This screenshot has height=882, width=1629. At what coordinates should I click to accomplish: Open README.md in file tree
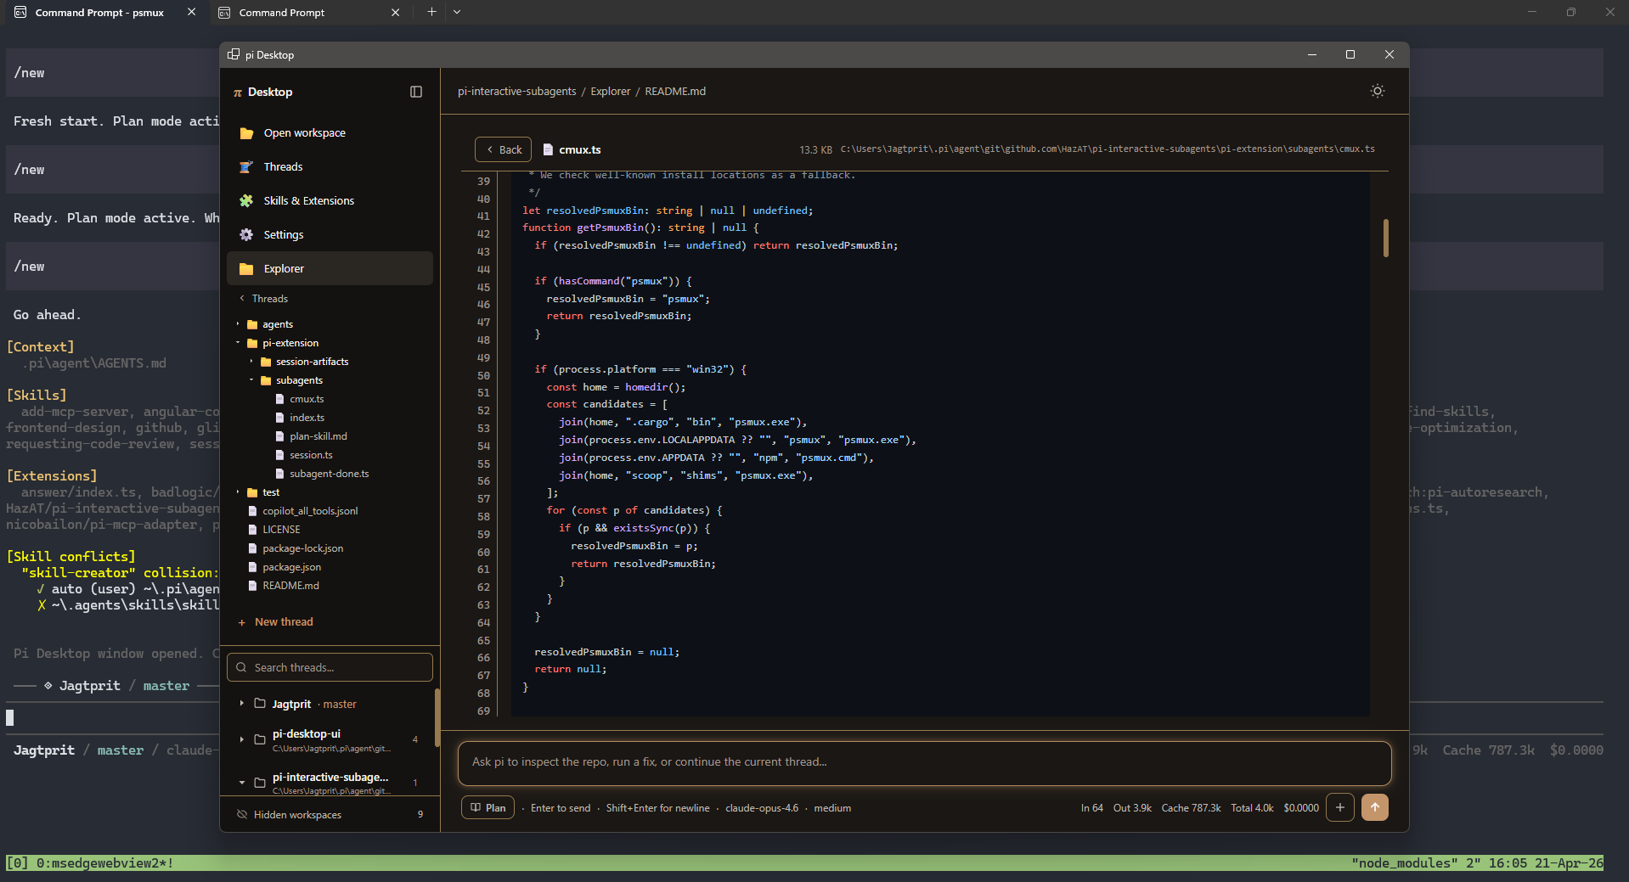pyautogui.click(x=290, y=586)
